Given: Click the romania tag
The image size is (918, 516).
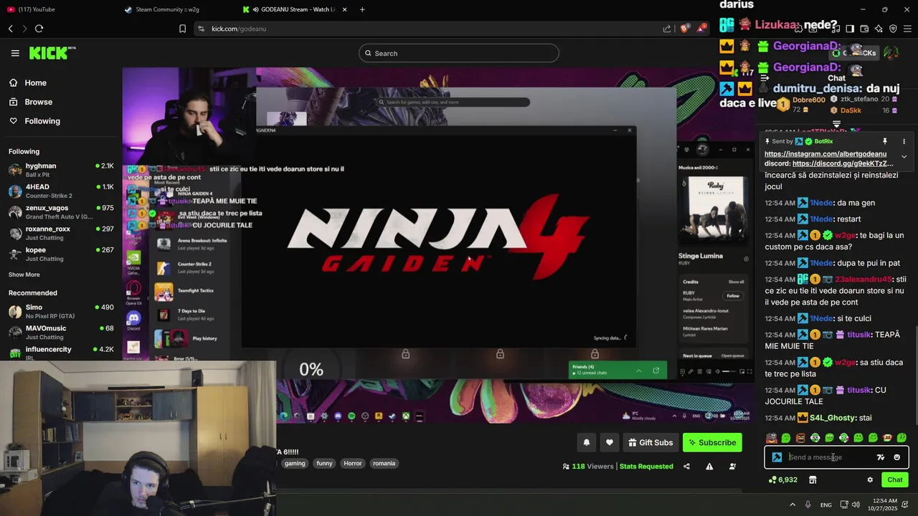Looking at the screenshot, I should [x=384, y=464].
